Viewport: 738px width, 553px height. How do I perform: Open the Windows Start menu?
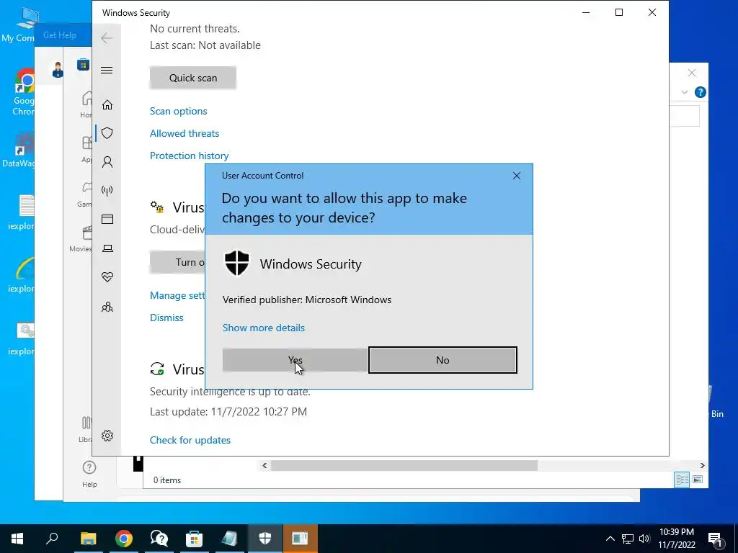click(x=17, y=539)
